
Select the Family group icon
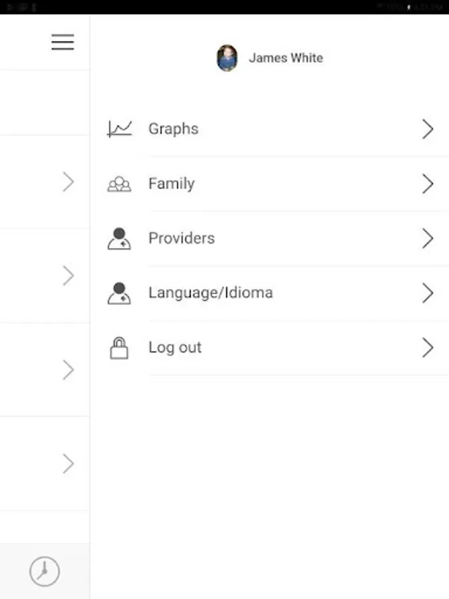(x=119, y=184)
